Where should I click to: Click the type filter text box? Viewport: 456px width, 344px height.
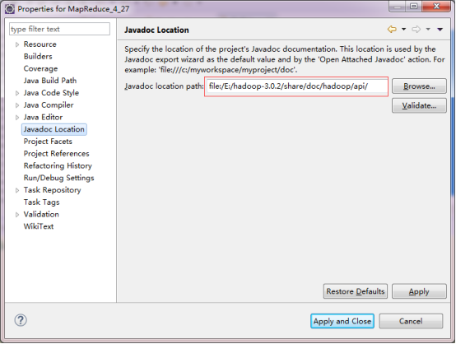(x=59, y=29)
